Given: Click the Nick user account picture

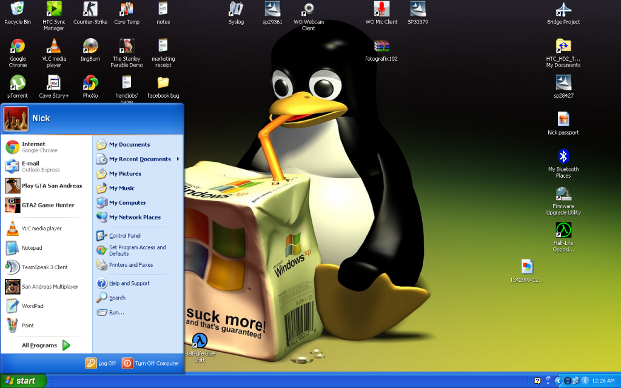Looking at the screenshot, I should click(16, 119).
